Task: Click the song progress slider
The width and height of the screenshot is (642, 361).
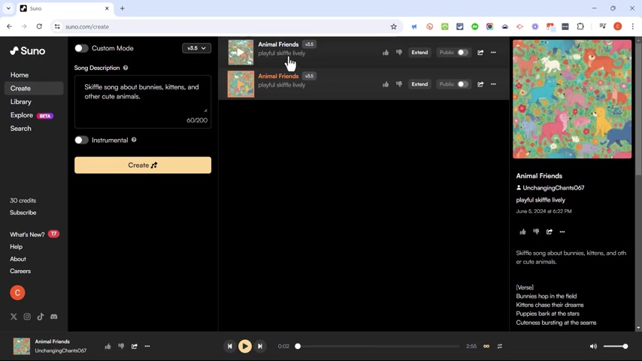Action: [x=377, y=346]
